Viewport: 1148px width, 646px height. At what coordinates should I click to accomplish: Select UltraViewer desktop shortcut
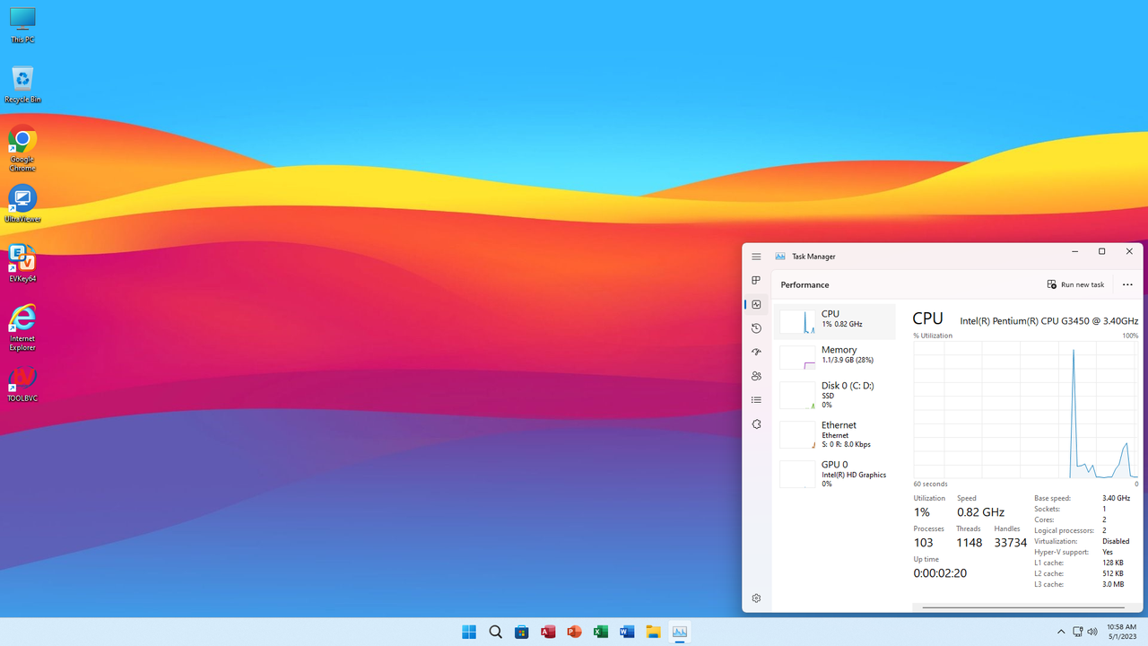pos(22,204)
